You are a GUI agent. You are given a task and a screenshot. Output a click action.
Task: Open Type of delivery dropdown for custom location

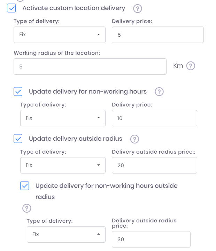click(59, 35)
